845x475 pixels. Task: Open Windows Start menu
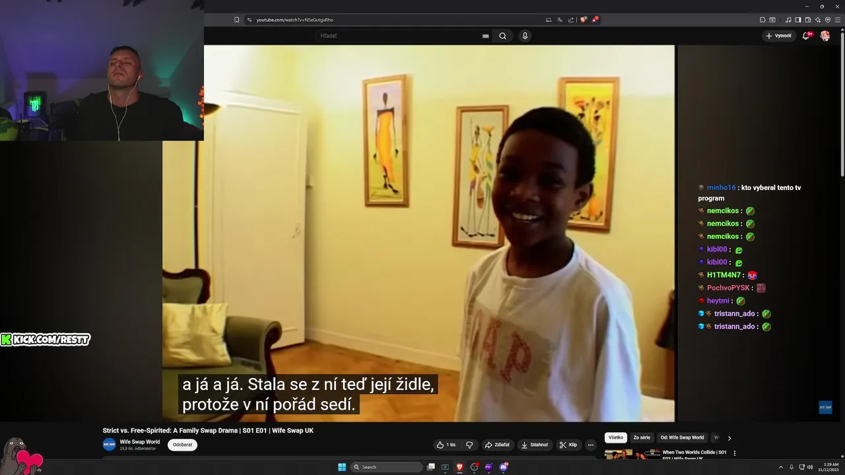coord(342,467)
